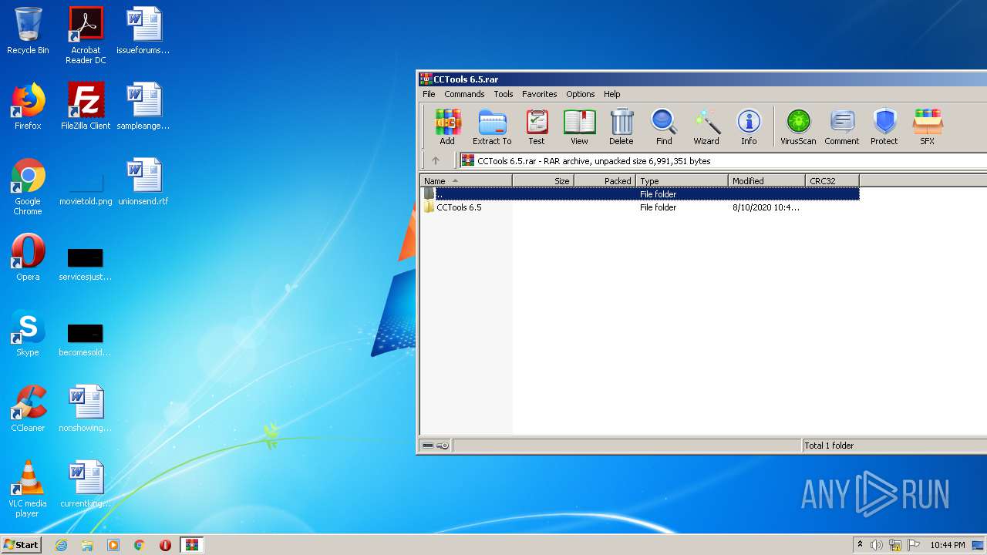Select the Acrobat Reader DC shortcut
Screen dimensions: 987x555
[86, 35]
